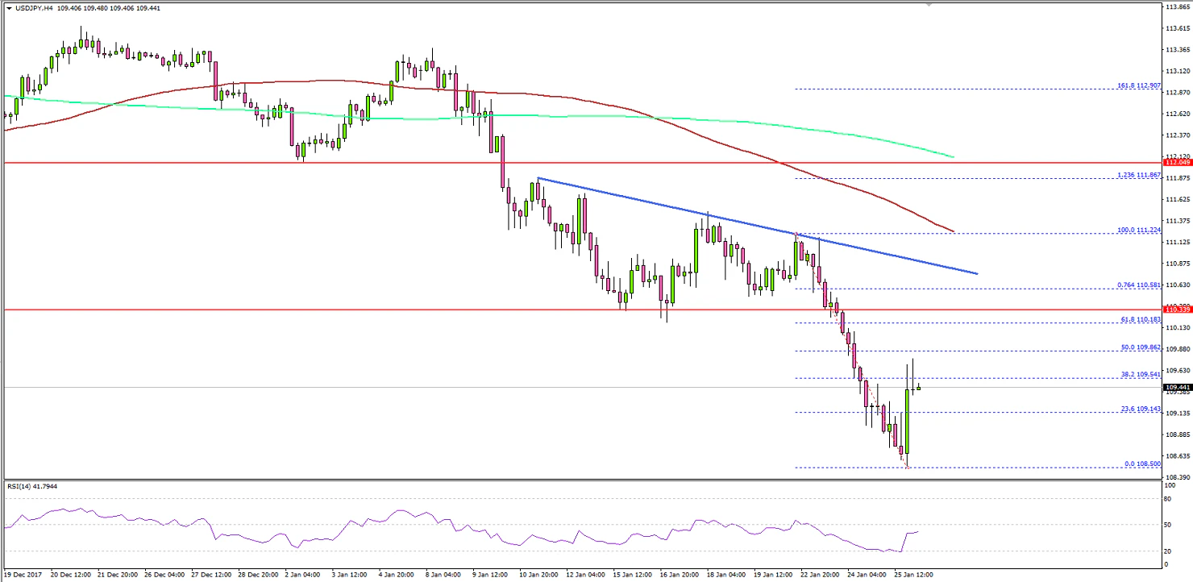Screen dimensions: 1193x582
Task: Click the 110.130 price scale value
Action: coord(1177,327)
